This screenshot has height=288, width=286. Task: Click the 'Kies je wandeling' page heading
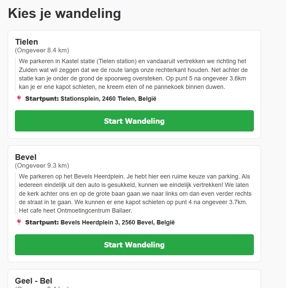(64, 14)
